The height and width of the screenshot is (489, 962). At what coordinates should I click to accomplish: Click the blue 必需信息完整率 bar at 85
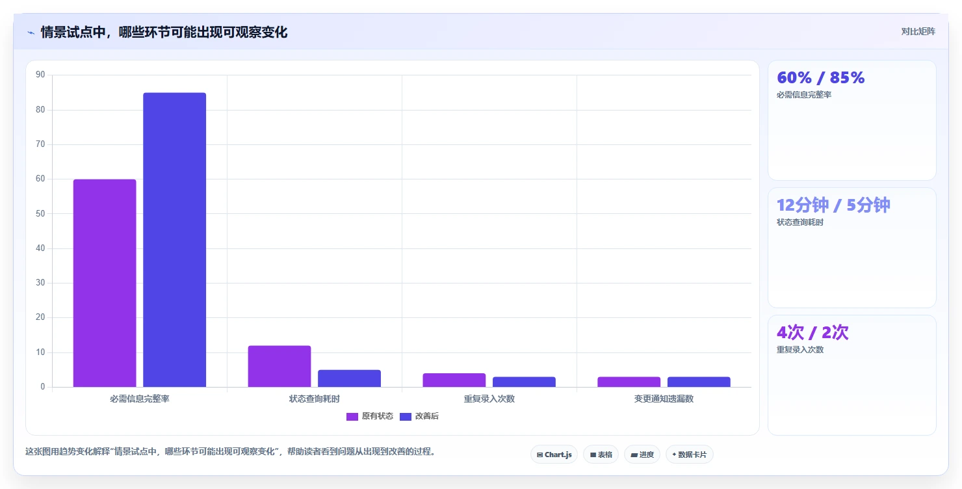click(x=174, y=240)
